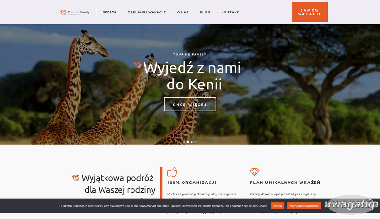Click the Chcę więcej hero button
Viewport: 380px width, 219px height.
(x=190, y=104)
